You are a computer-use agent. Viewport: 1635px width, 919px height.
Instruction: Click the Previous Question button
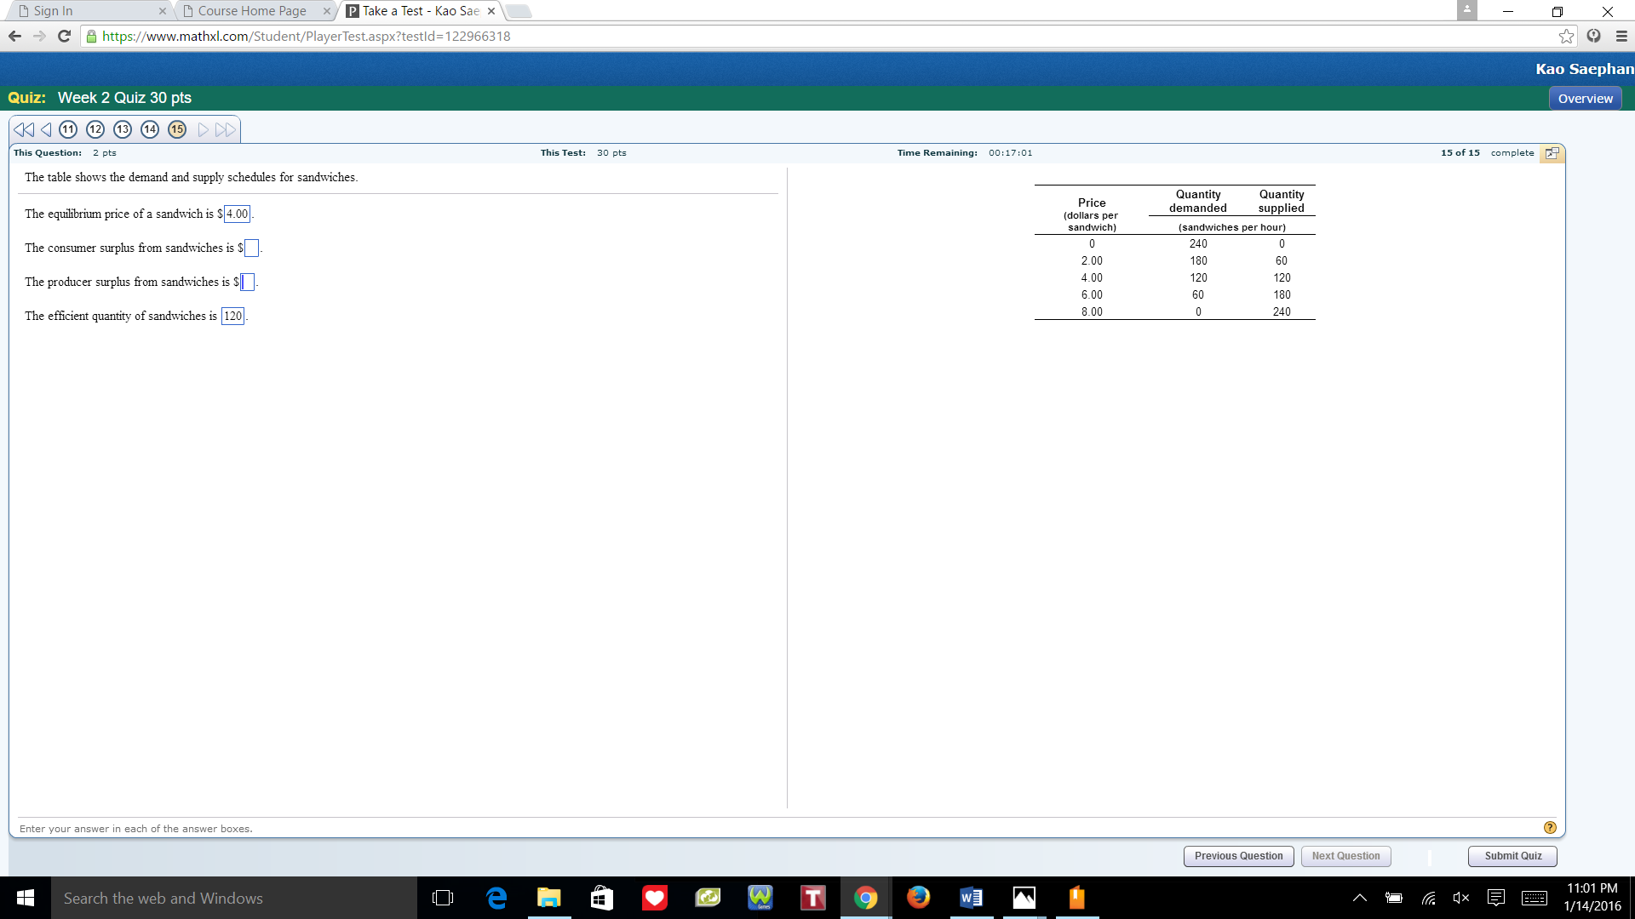pyautogui.click(x=1237, y=855)
